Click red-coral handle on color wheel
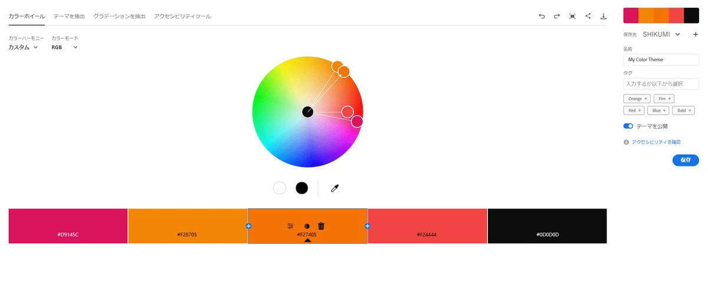Viewport: 708px width, 304px height. point(348,112)
